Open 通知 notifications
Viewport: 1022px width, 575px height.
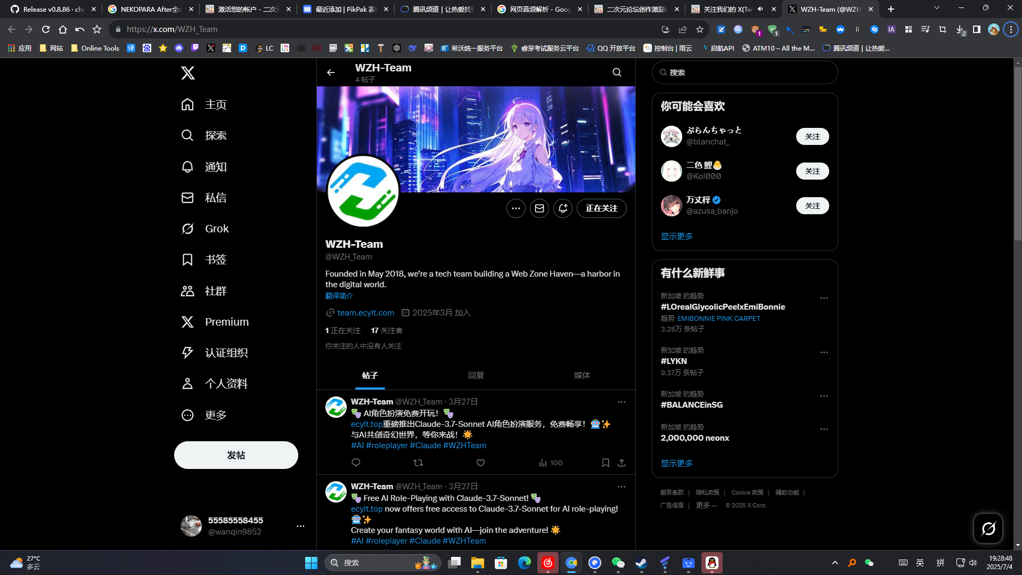click(x=205, y=167)
